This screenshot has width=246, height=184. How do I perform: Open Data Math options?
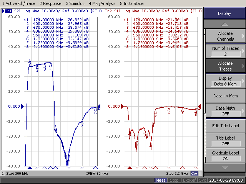225,111
